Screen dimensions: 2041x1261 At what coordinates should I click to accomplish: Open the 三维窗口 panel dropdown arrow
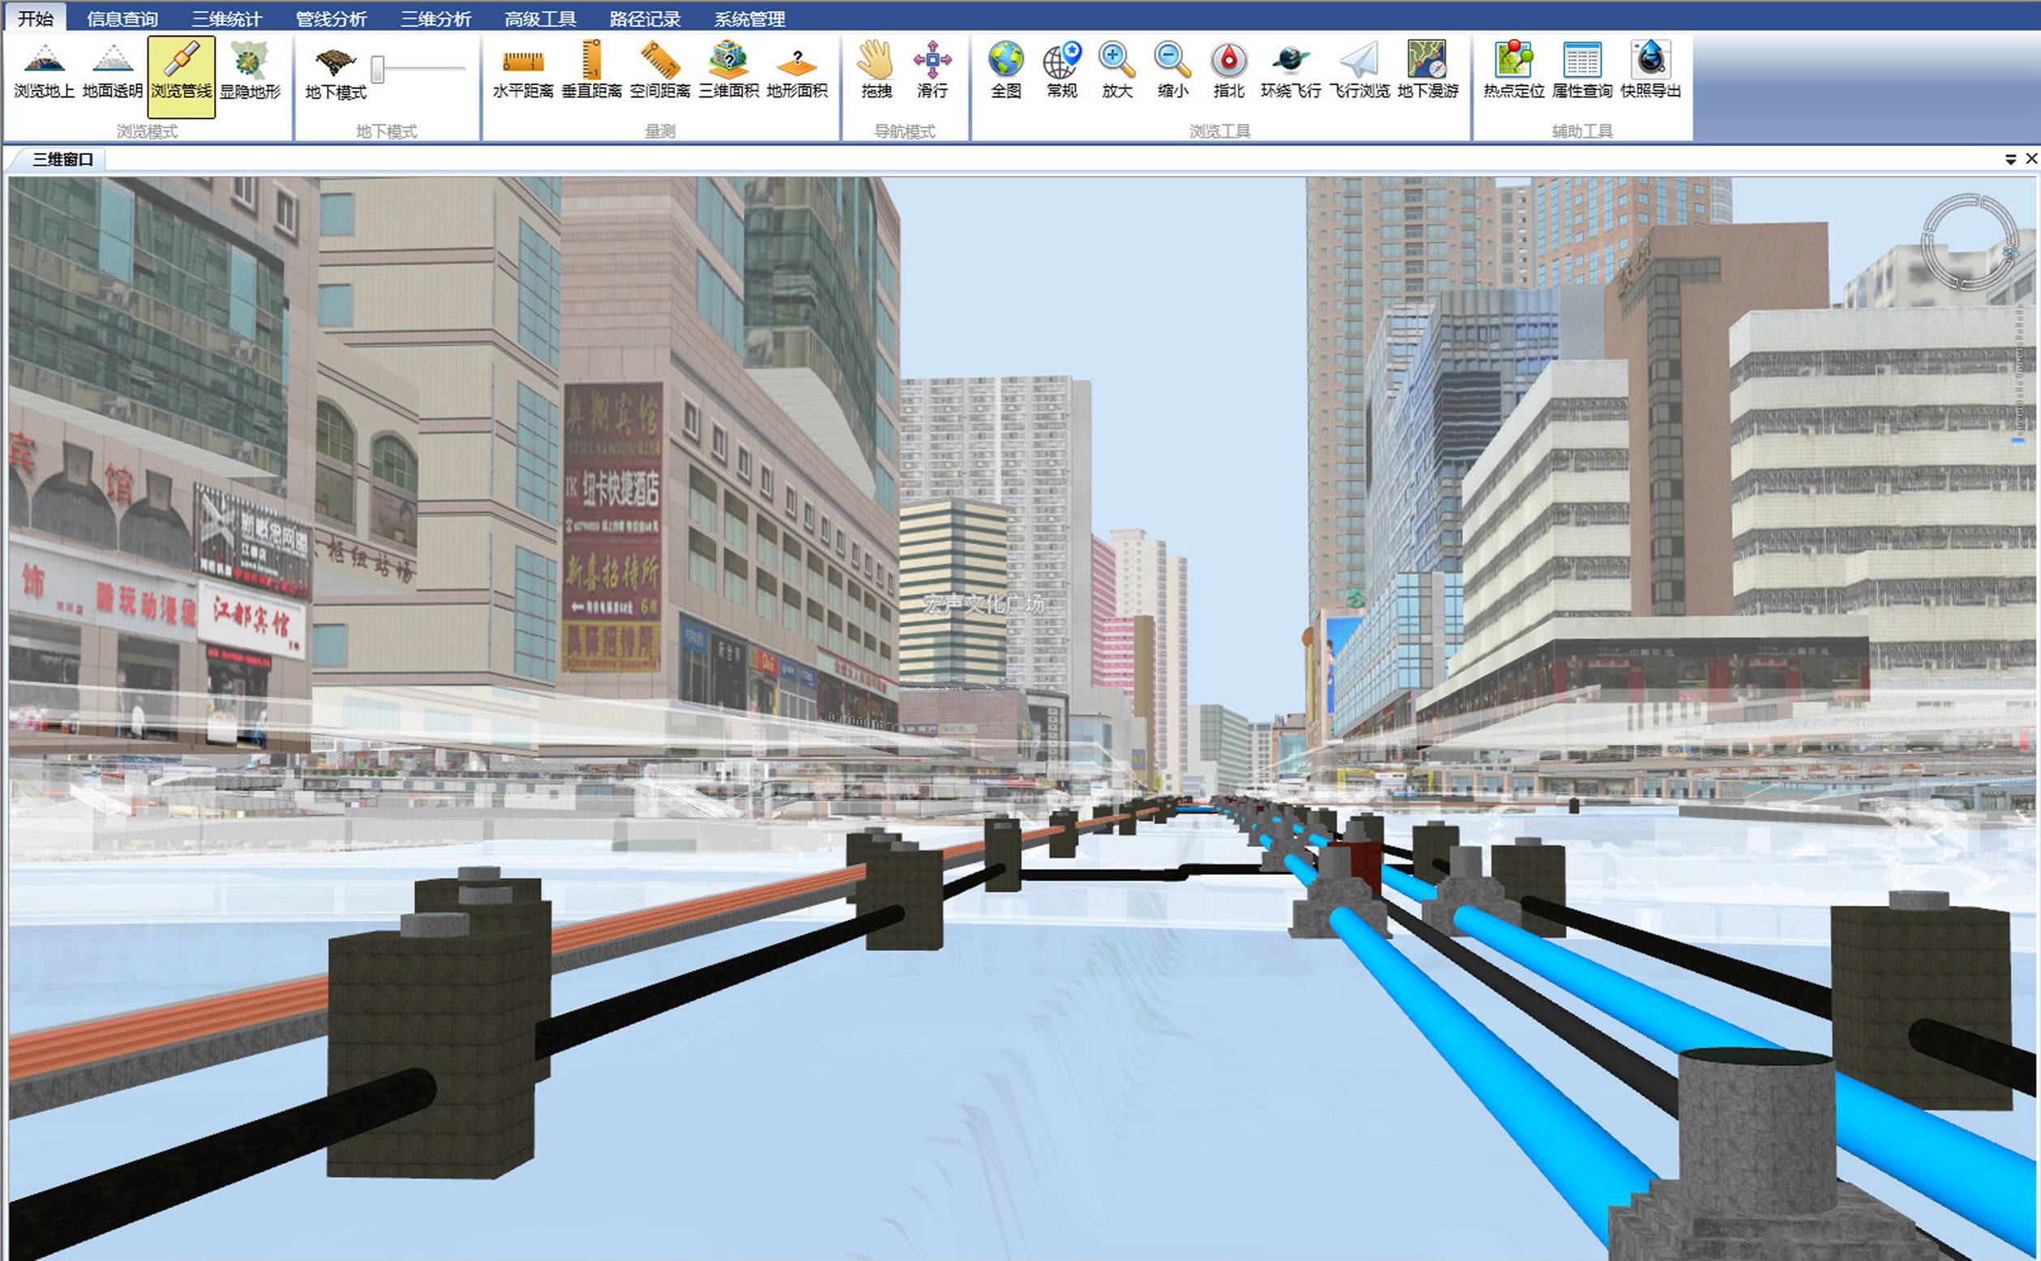point(2010,159)
